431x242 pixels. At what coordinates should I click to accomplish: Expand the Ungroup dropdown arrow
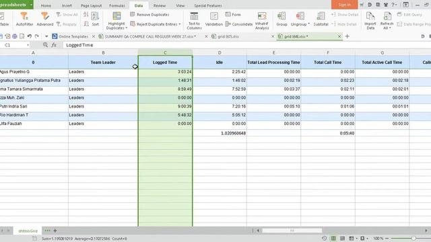(x=308, y=24)
